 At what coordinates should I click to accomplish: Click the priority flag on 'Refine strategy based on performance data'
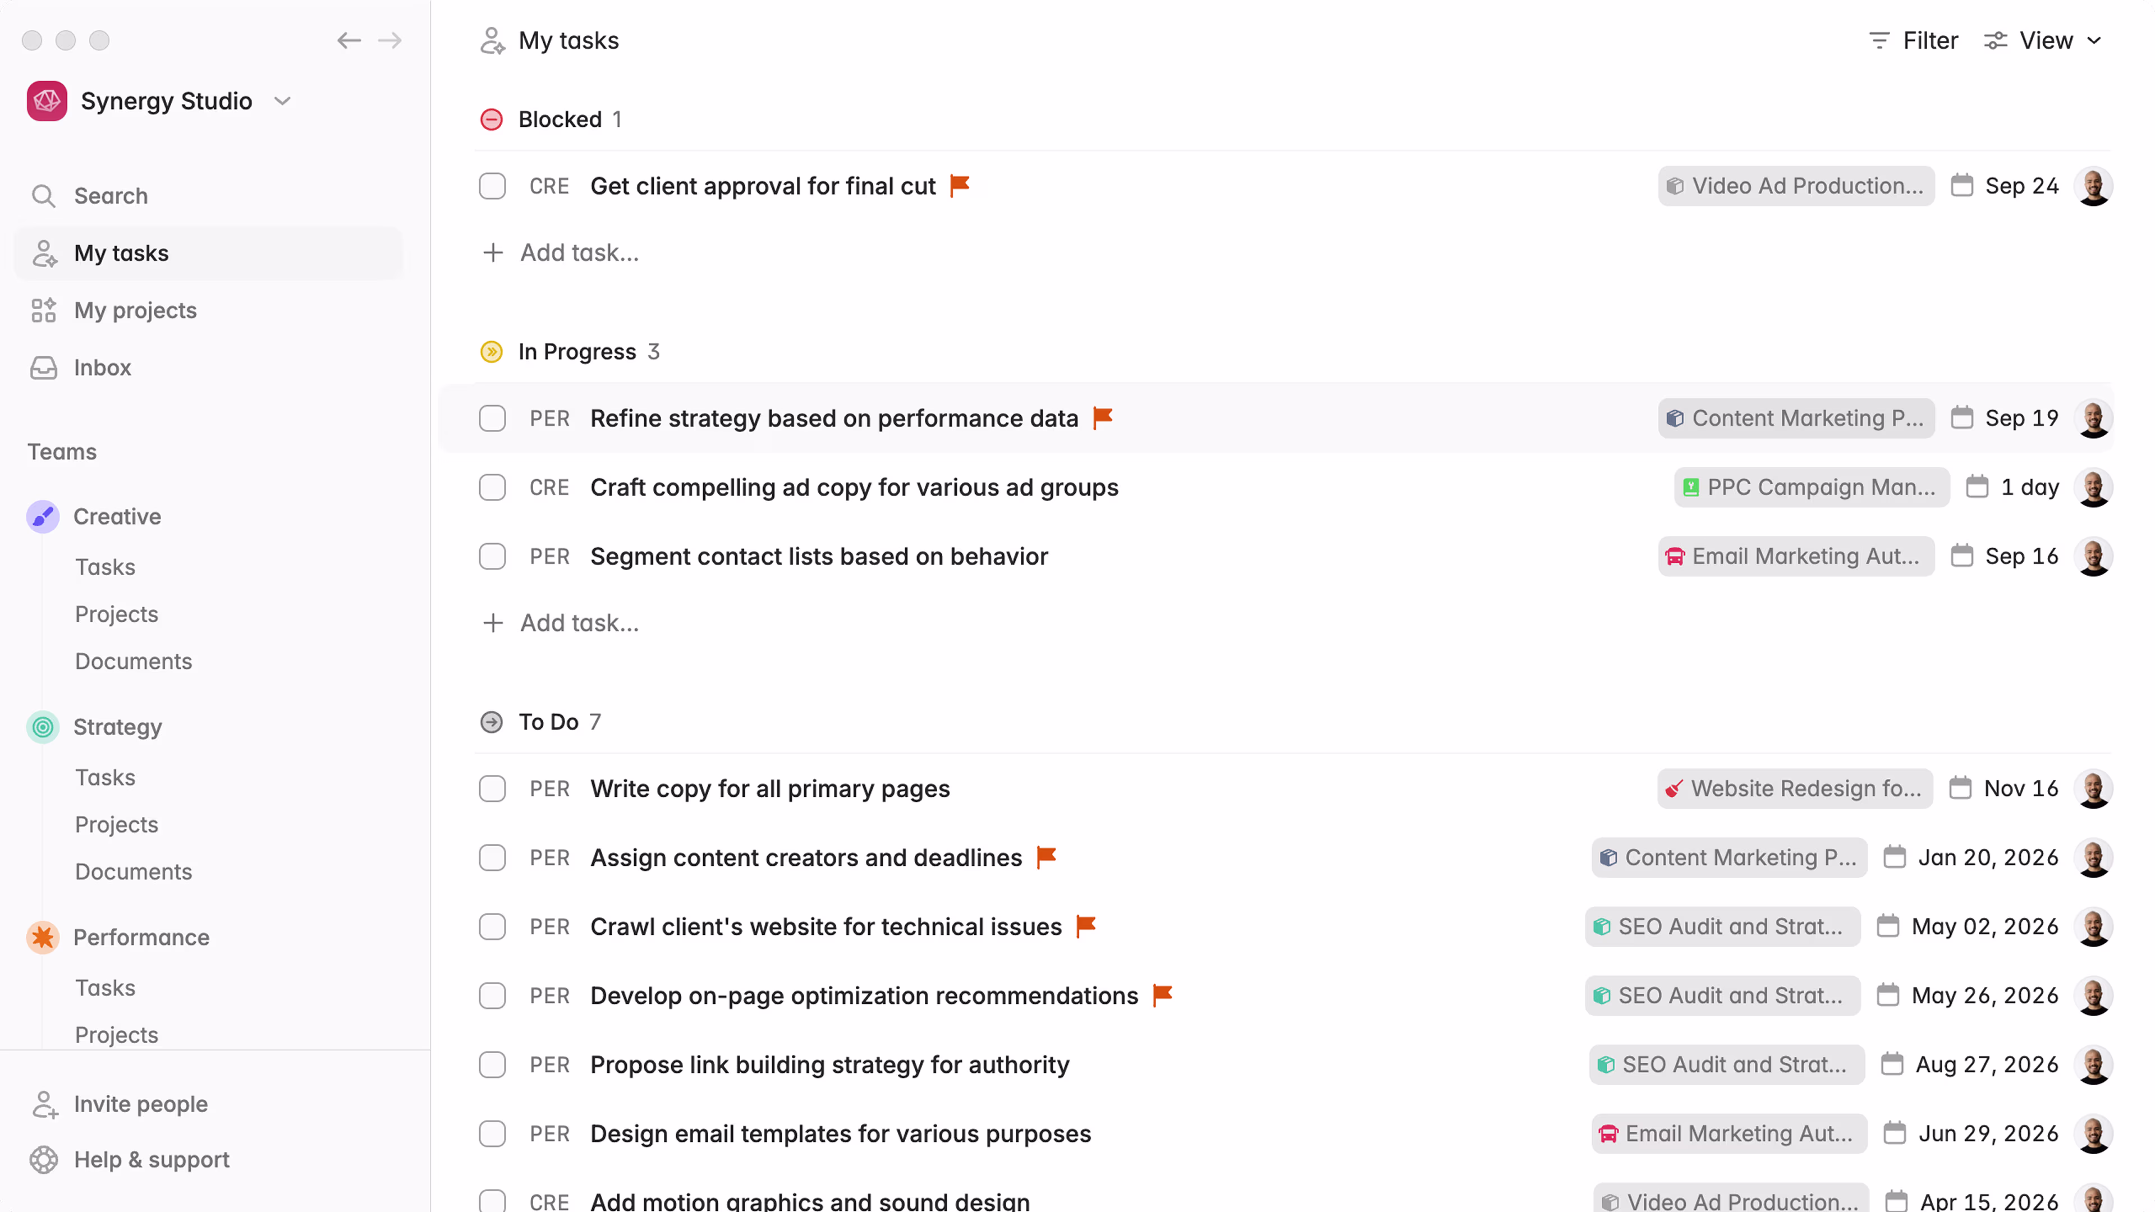[1102, 418]
